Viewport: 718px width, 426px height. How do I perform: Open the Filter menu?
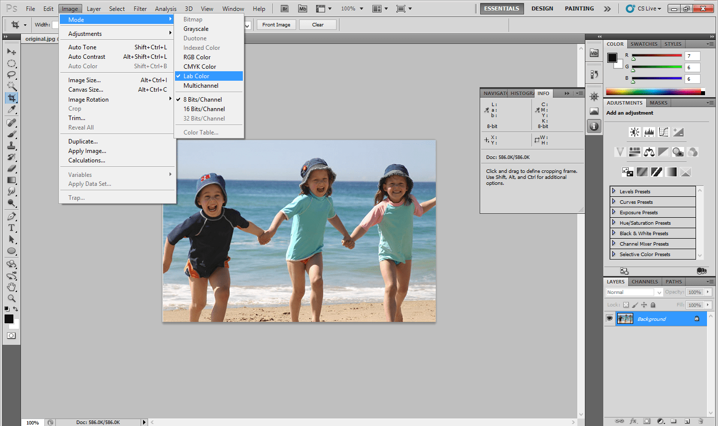pyautogui.click(x=140, y=8)
